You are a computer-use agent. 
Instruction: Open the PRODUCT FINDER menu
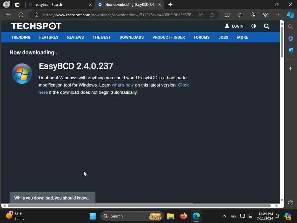coord(169,37)
